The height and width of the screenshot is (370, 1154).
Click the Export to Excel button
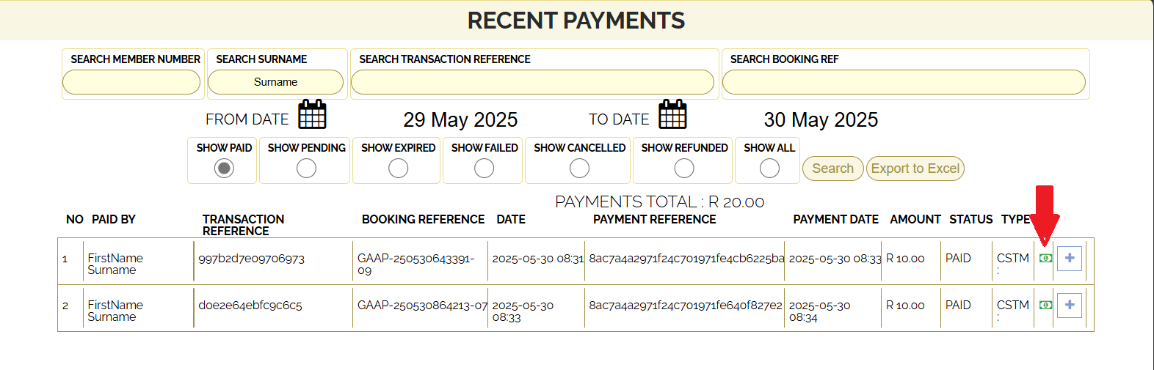(x=915, y=169)
